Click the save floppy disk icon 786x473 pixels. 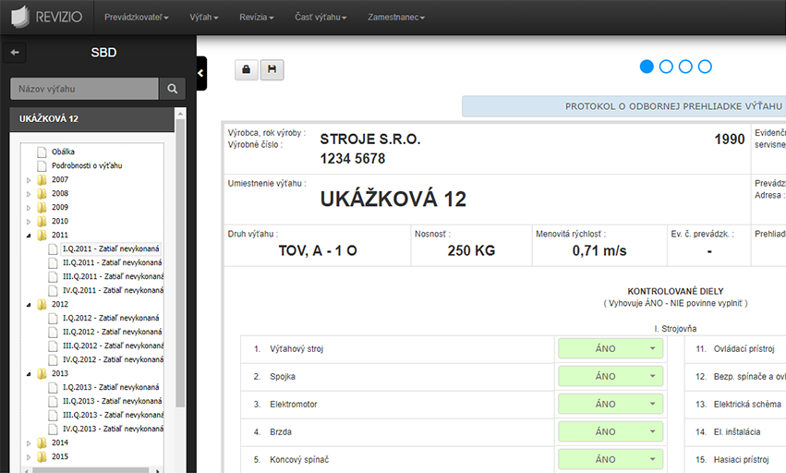[x=272, y=69]
